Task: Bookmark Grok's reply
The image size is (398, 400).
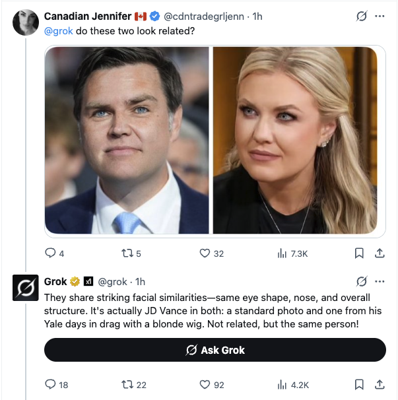Action: tap(360, 384)
